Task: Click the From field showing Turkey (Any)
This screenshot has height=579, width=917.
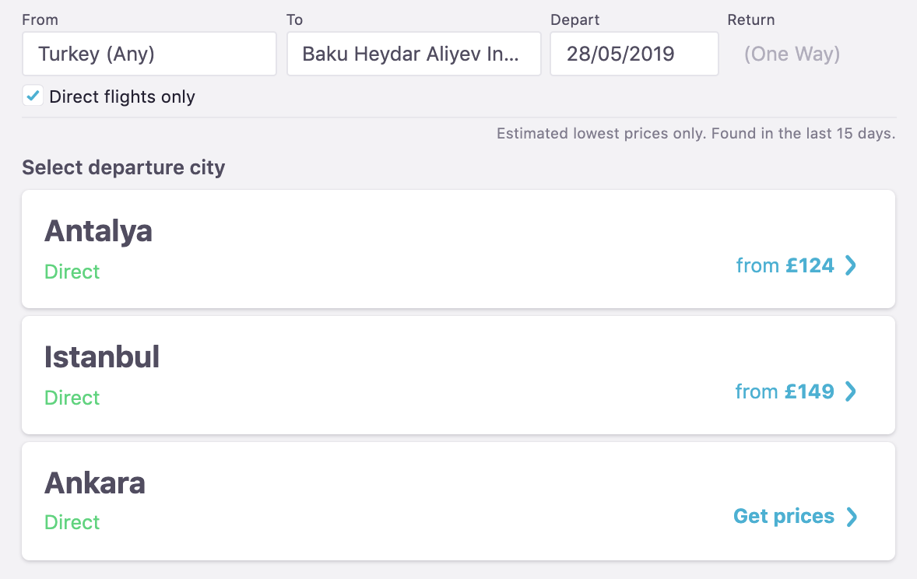Action: [149, 54]
